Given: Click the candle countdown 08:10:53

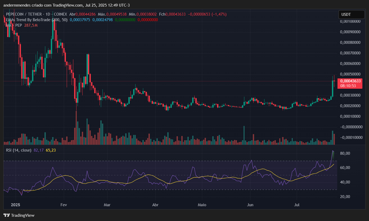Looking at the screenshot, I should tap(348, 86).
